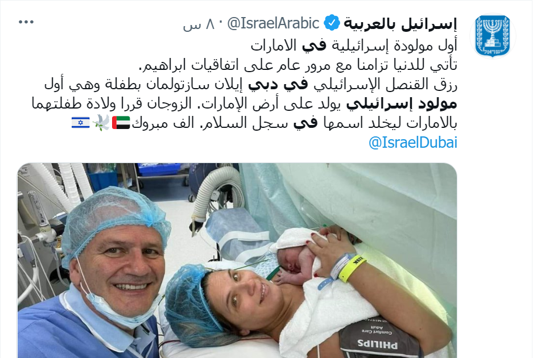Screen dimensions: 533x358
Task: Click the اتفاقيات ابراهيم tweet line
Action: click(298, 65)
